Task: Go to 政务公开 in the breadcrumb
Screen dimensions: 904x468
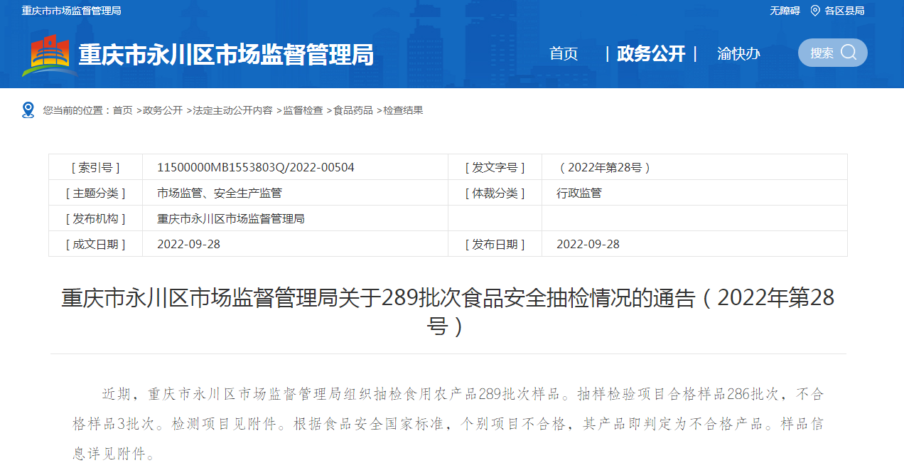Action: [x=163, y=110]
